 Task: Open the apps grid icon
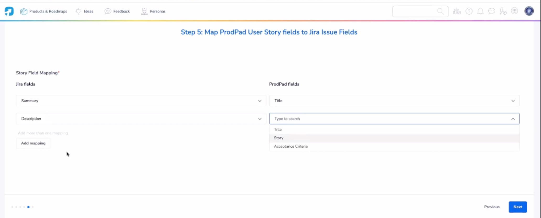pyautogui.click(x=515, y=11)
